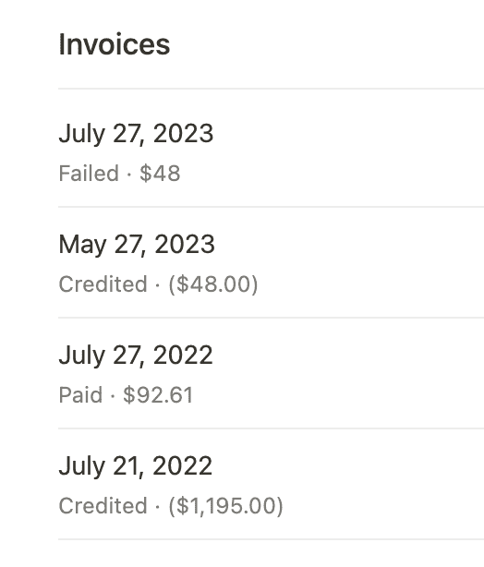The height and width of the screenshot is (567, 484).
Task: Select the Failed status label
Action: 89,173
